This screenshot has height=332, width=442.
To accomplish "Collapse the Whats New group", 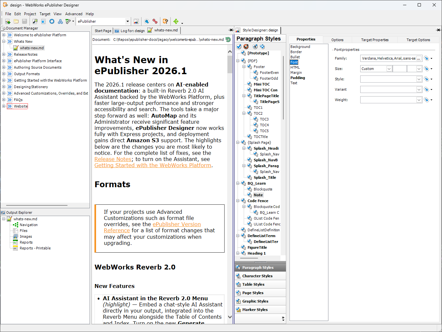I will (4, 41).
